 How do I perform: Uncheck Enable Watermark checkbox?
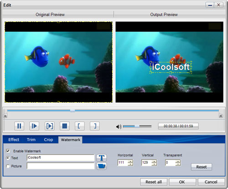[x=8, y=151]
